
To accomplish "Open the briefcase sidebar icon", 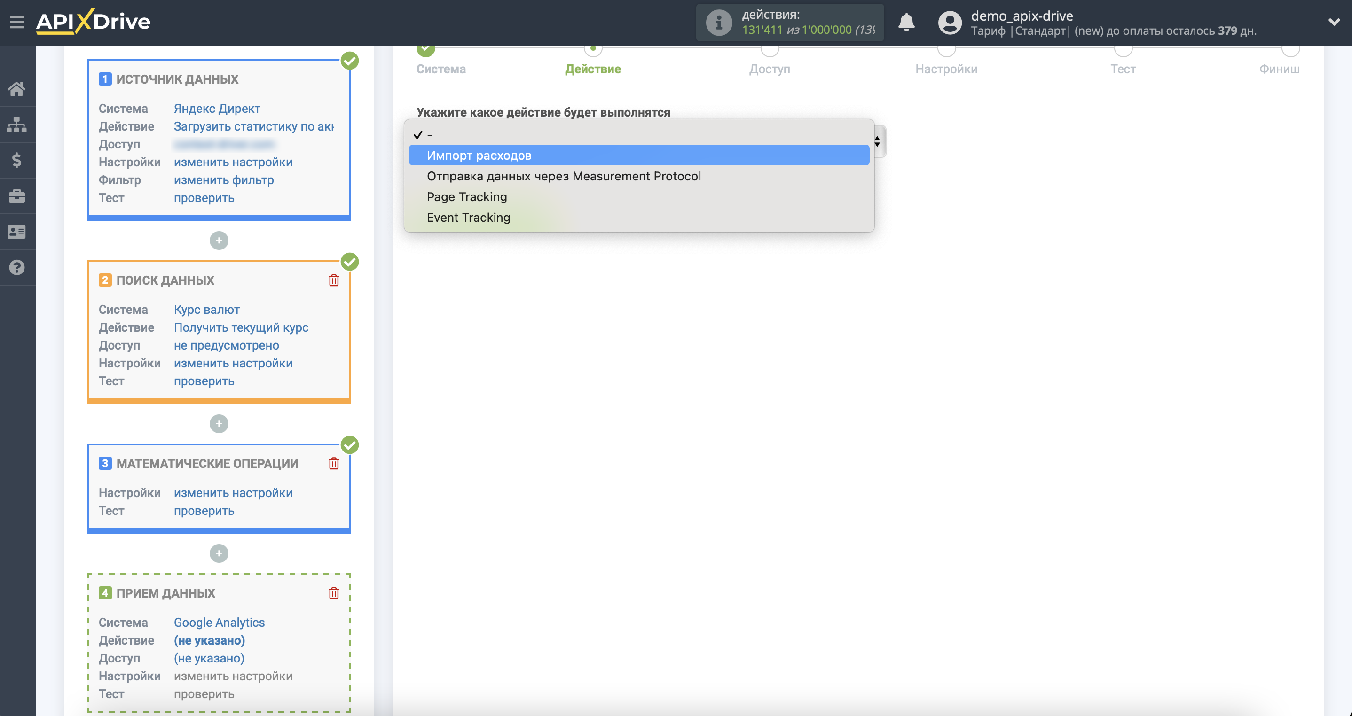I will 17,195.
